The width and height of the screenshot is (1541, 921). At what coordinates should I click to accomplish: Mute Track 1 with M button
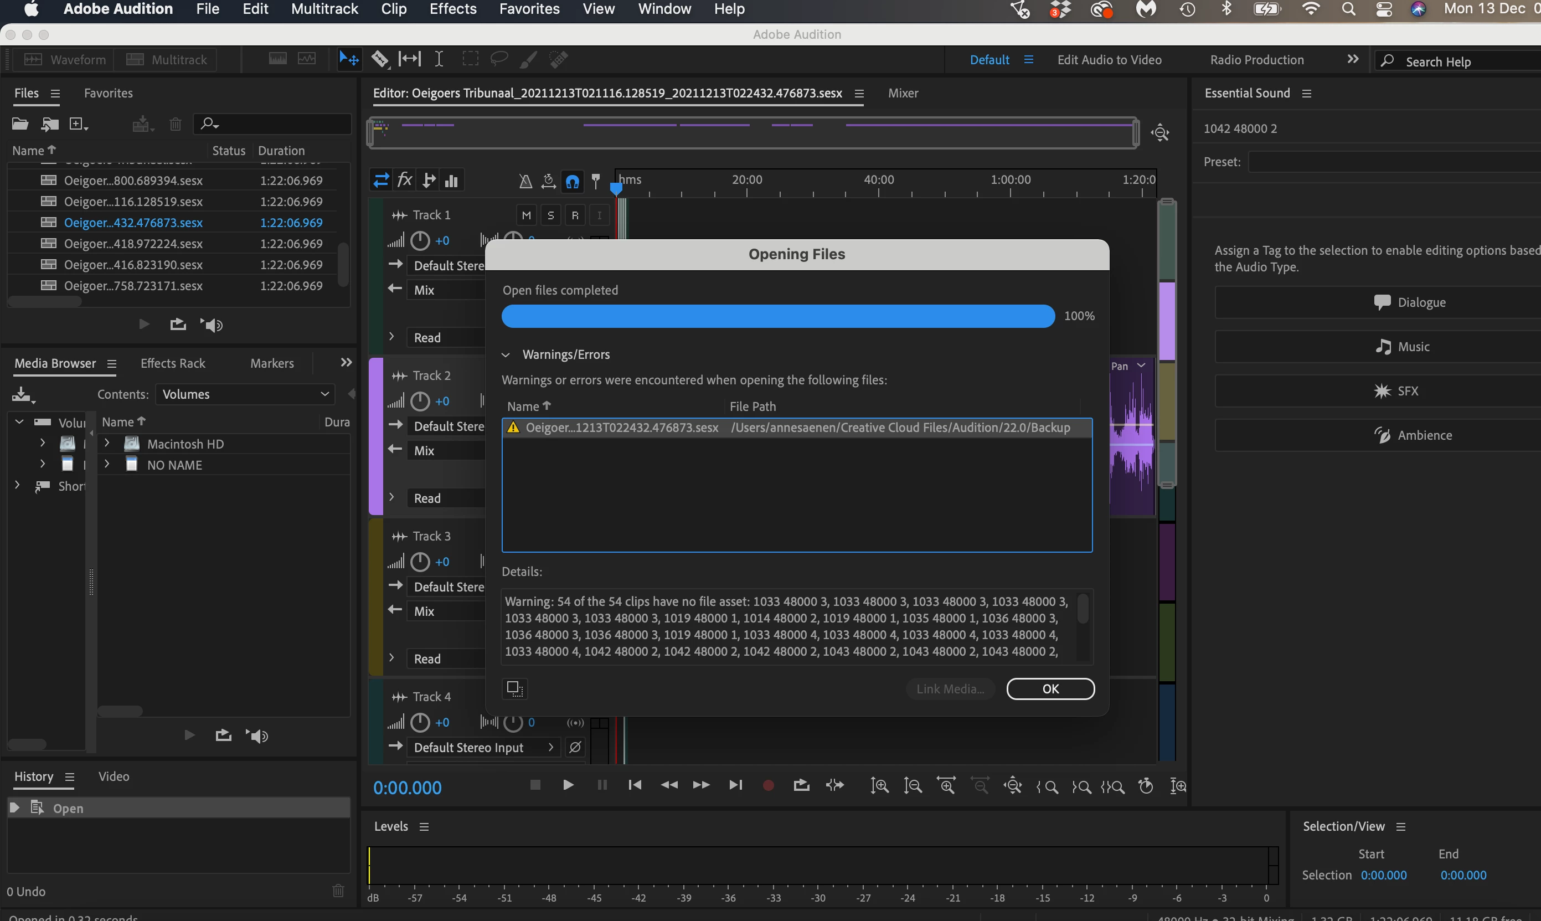click(x=526, y=215)
